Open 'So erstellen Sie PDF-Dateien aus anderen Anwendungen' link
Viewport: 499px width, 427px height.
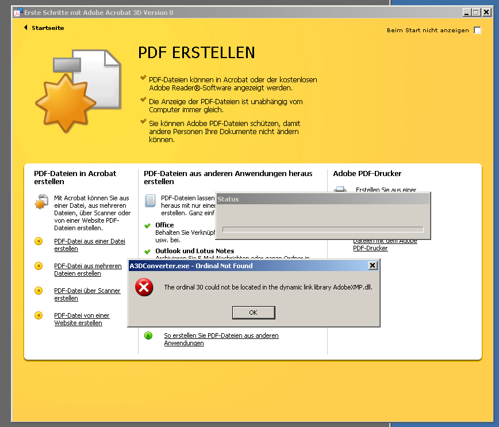click(221, 340)
